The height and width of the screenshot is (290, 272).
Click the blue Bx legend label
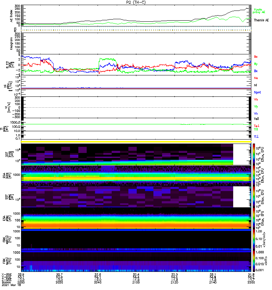[256, 71]
